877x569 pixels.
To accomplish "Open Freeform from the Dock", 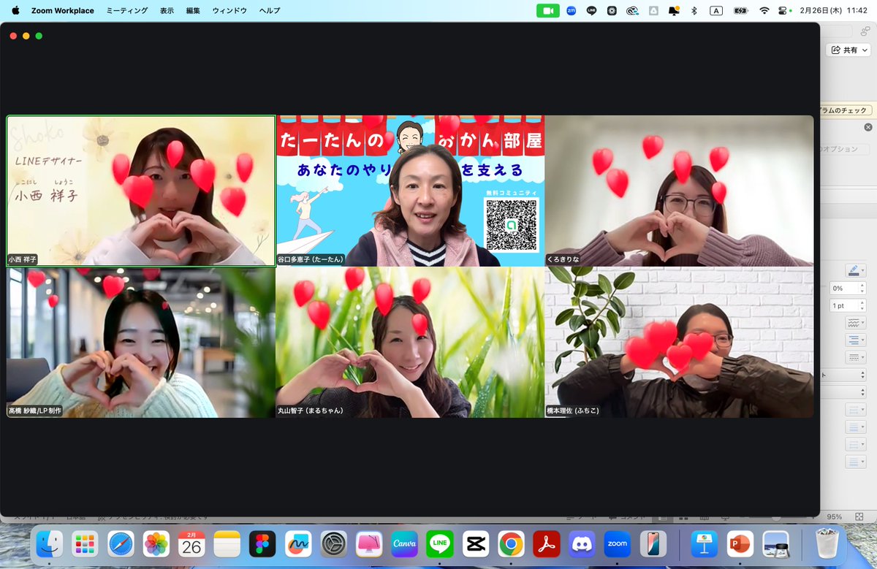I will [x=298, y=544].
